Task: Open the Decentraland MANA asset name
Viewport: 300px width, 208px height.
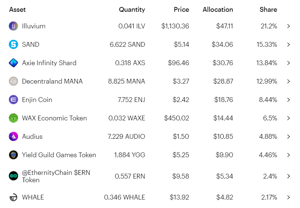Action: [52, 81]
